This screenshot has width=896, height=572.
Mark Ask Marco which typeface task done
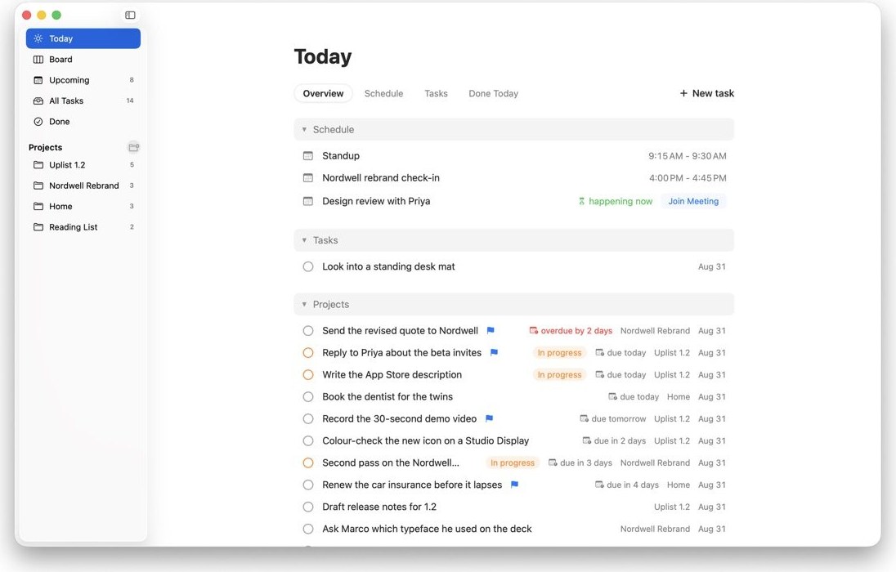(x=308, y=529)
